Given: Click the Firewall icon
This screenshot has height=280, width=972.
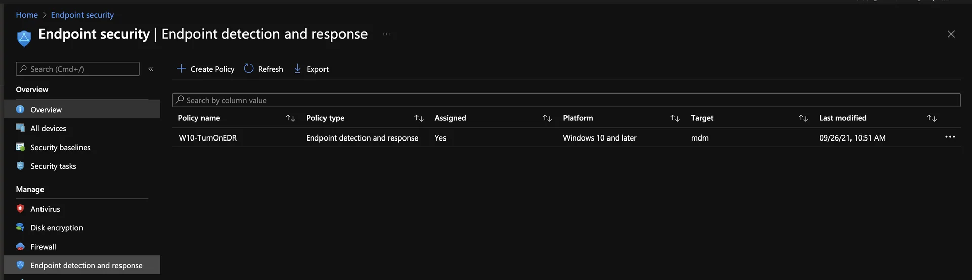Looking at the screenshot, I should click(20, 246).
